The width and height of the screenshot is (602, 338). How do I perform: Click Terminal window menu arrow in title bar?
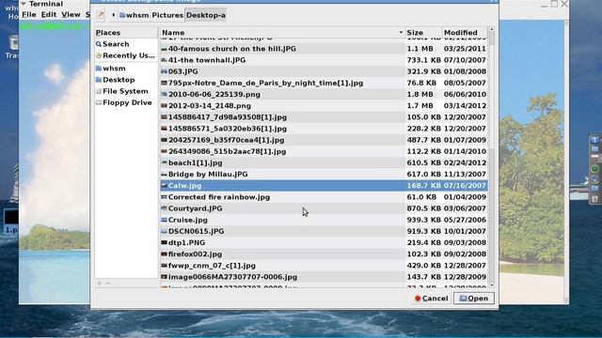[x=24, y=4]
